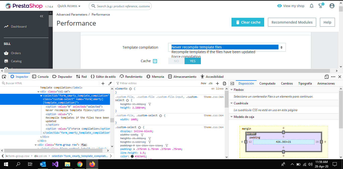
Task: Open Outlook from the taskbar
Action: point(43,164)
